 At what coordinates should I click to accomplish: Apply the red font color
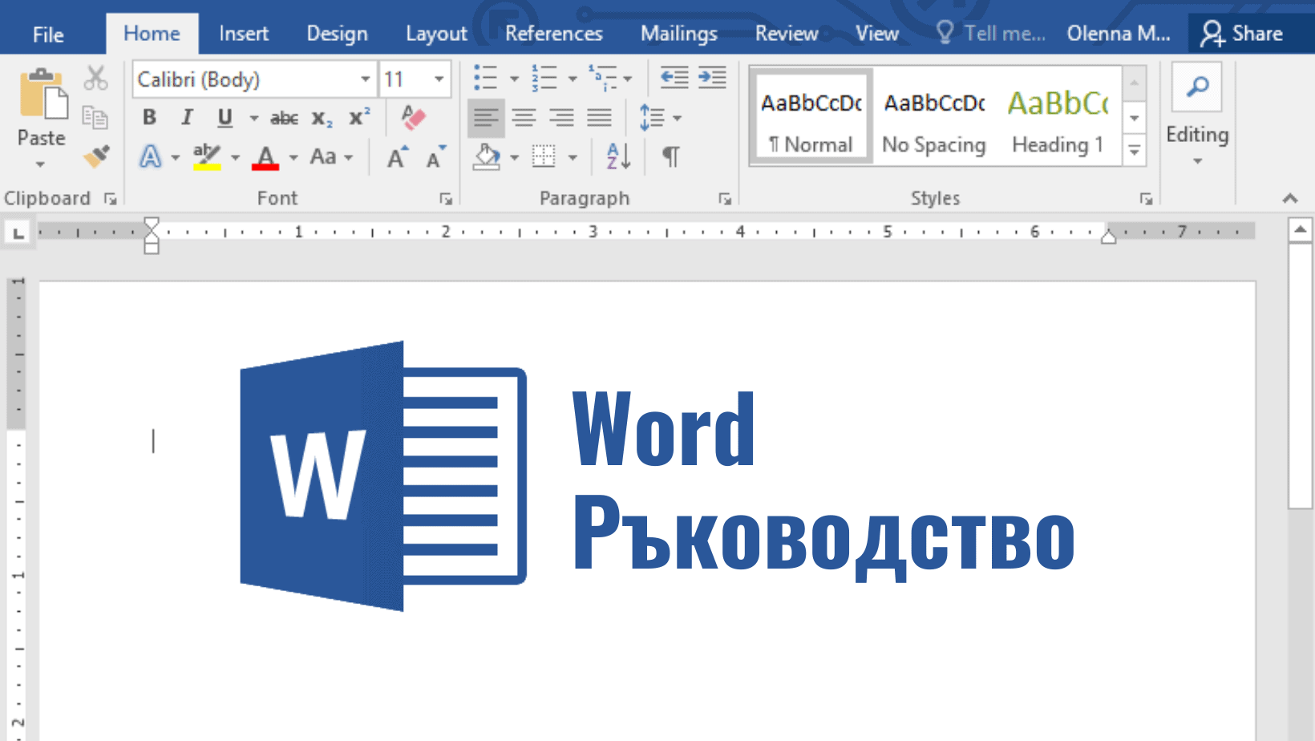265,156
